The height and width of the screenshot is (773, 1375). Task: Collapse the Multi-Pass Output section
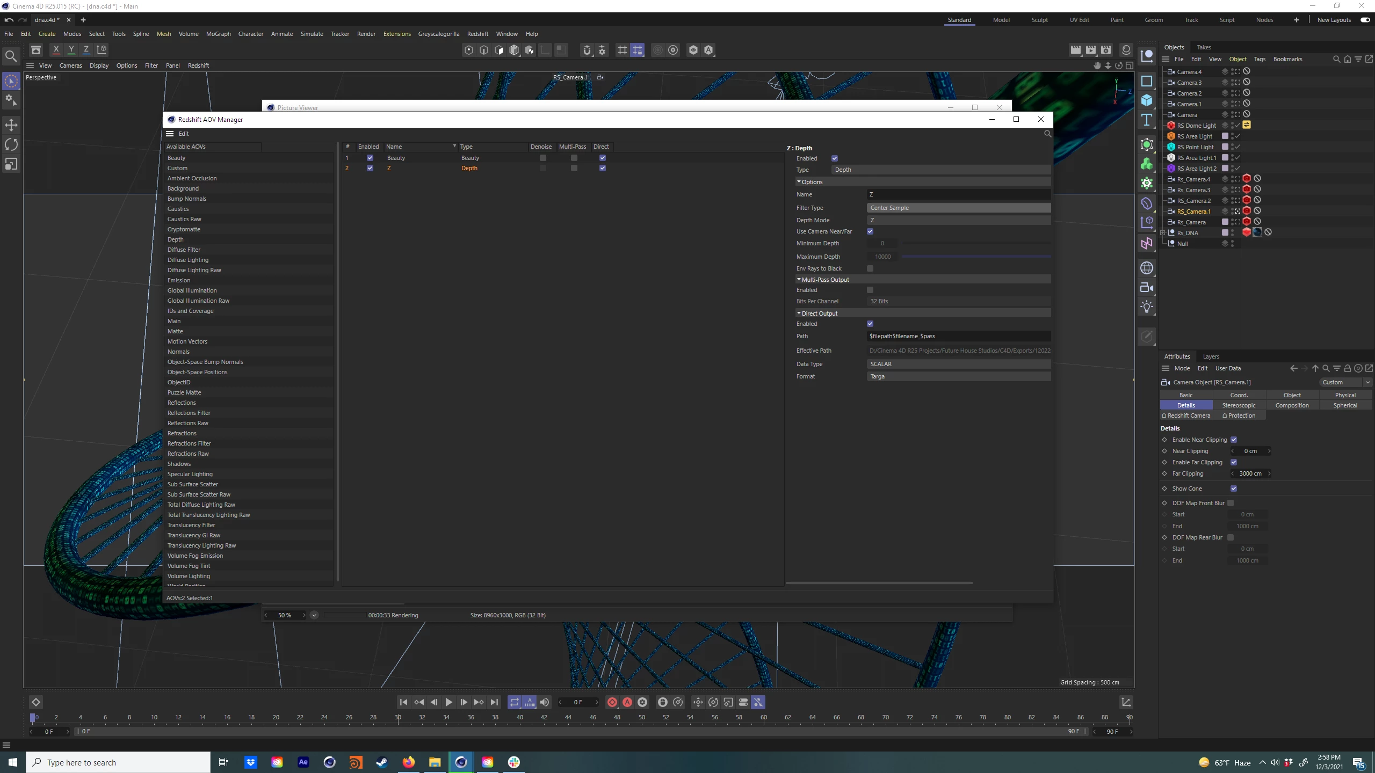tap(799, 280)
